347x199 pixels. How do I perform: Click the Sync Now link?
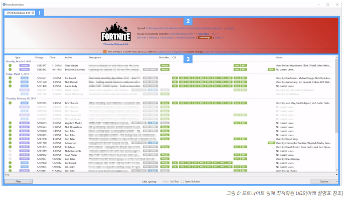204,34
